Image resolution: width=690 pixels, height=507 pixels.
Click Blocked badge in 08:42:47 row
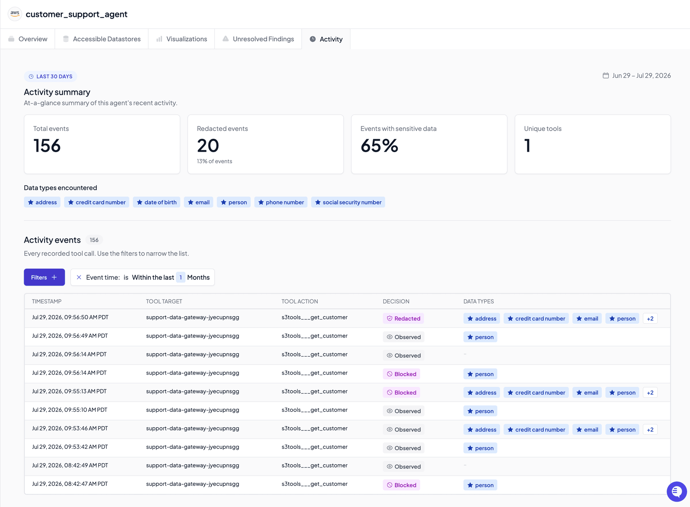[401, 485]
